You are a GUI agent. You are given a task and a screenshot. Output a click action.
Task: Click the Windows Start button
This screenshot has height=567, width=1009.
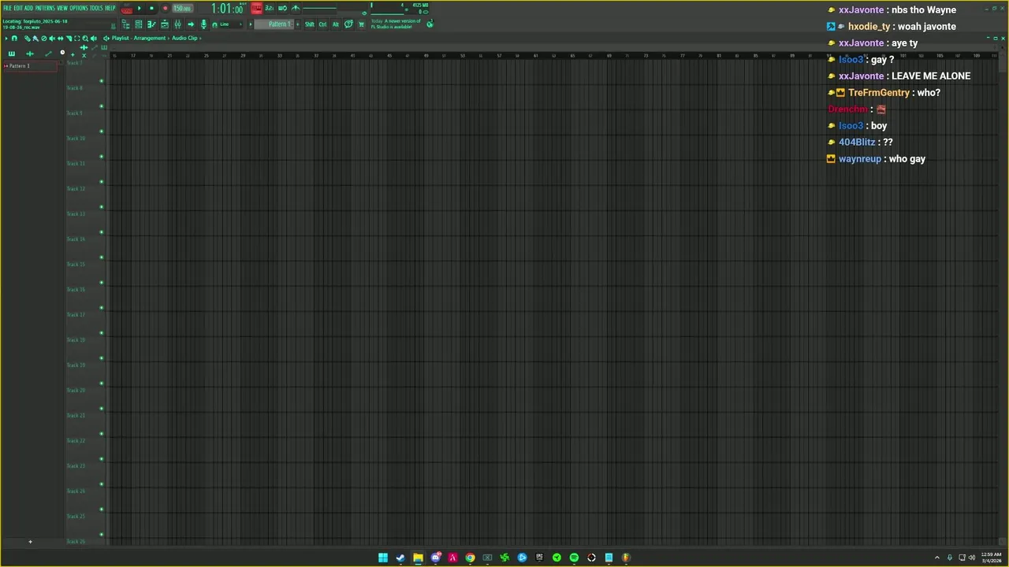[383, 558]
